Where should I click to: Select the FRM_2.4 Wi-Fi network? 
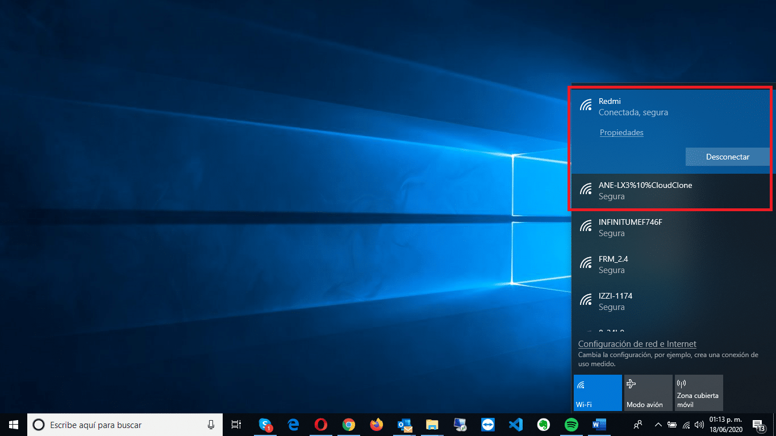tap(670, 265)
